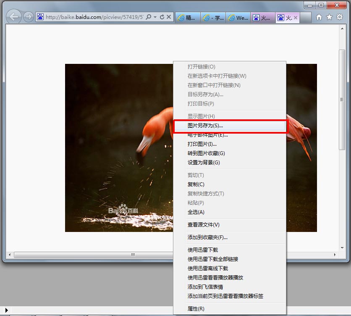The height and width of the screenshot is (316, 351).
Task: Click the browser Forward arrow button
Action: pos(29,17)
